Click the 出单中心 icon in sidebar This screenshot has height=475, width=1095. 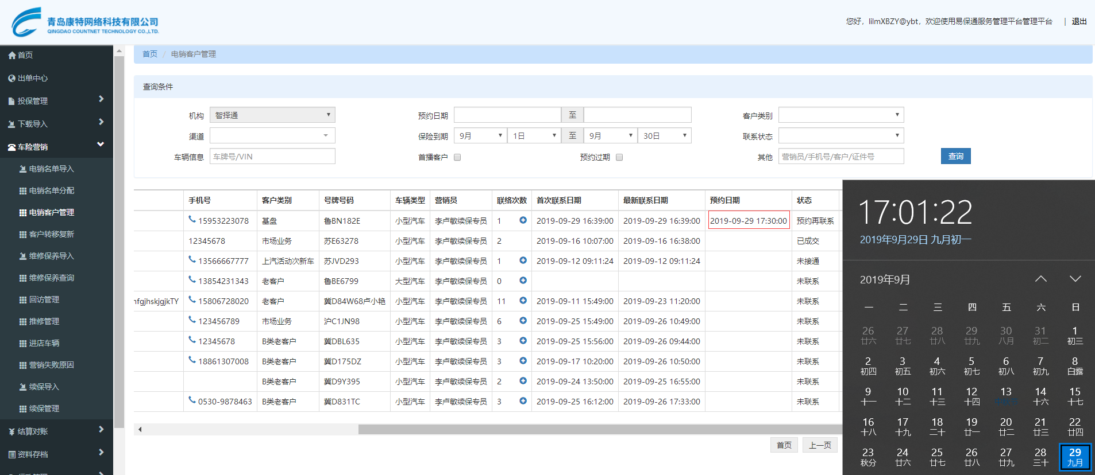pos(11,79)
